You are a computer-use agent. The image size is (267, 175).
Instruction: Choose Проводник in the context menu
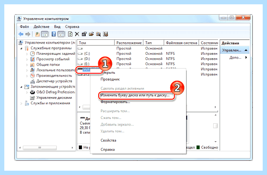(110, 79)
